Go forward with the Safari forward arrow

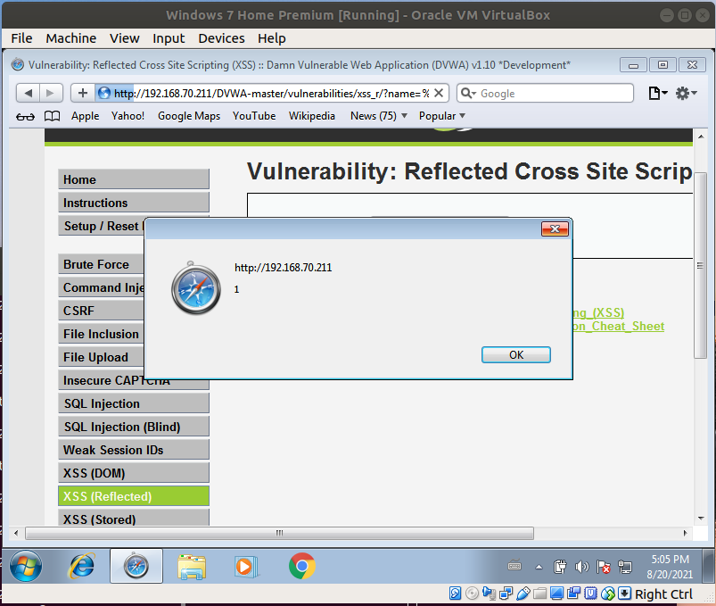click(50, 93)
